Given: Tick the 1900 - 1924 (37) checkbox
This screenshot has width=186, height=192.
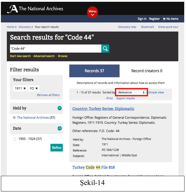Looking at the screenshot, I should [x=15, y=139].
